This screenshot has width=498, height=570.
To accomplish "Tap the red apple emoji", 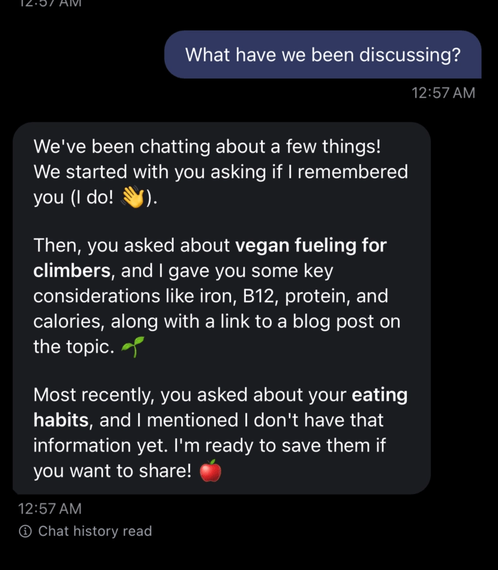I will pos(210,471).
